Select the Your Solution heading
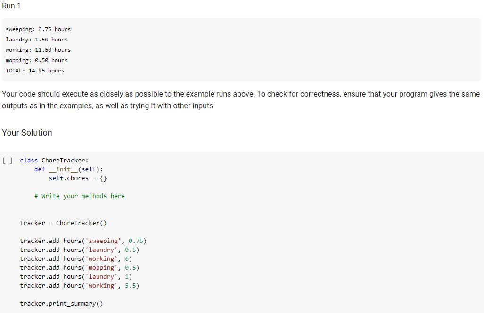This screenshot has width=484, height=314. (x=27, y=133)
